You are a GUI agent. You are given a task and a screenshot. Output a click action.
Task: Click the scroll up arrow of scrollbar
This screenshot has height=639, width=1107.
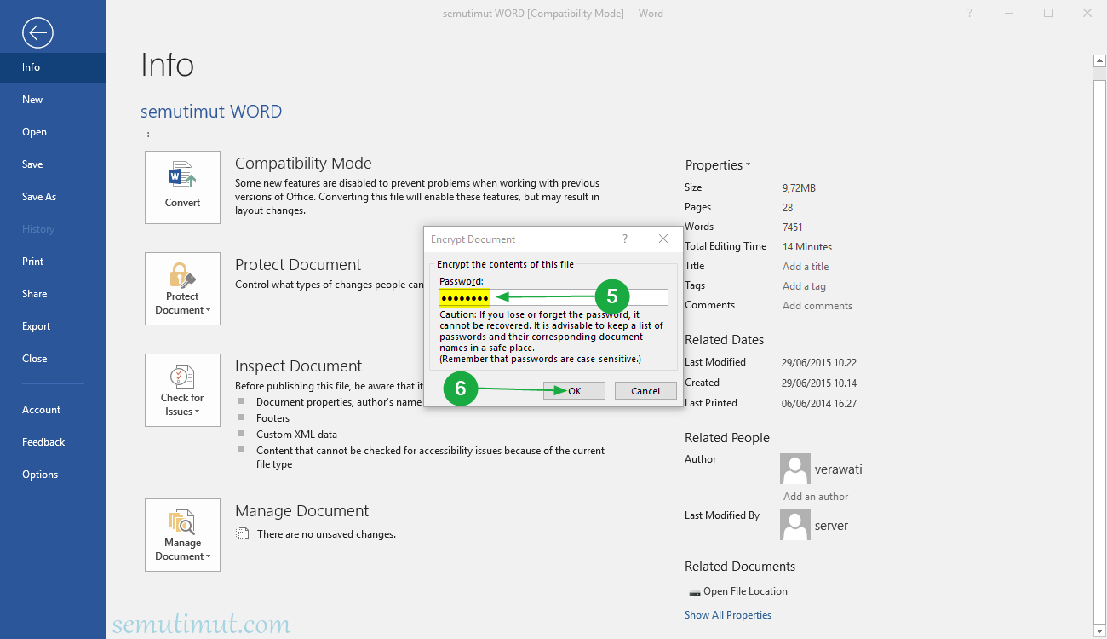tap(1099, 61)
